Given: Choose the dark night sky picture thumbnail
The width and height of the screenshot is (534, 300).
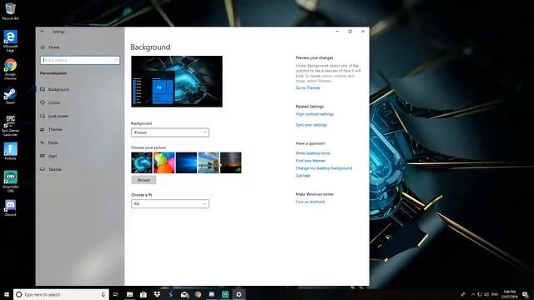Looking at the screenshot, I should (231, 162).
